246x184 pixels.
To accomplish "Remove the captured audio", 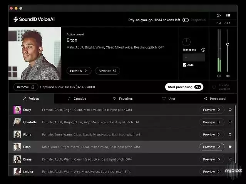I will pyautogui.click(x=26, y=87).
